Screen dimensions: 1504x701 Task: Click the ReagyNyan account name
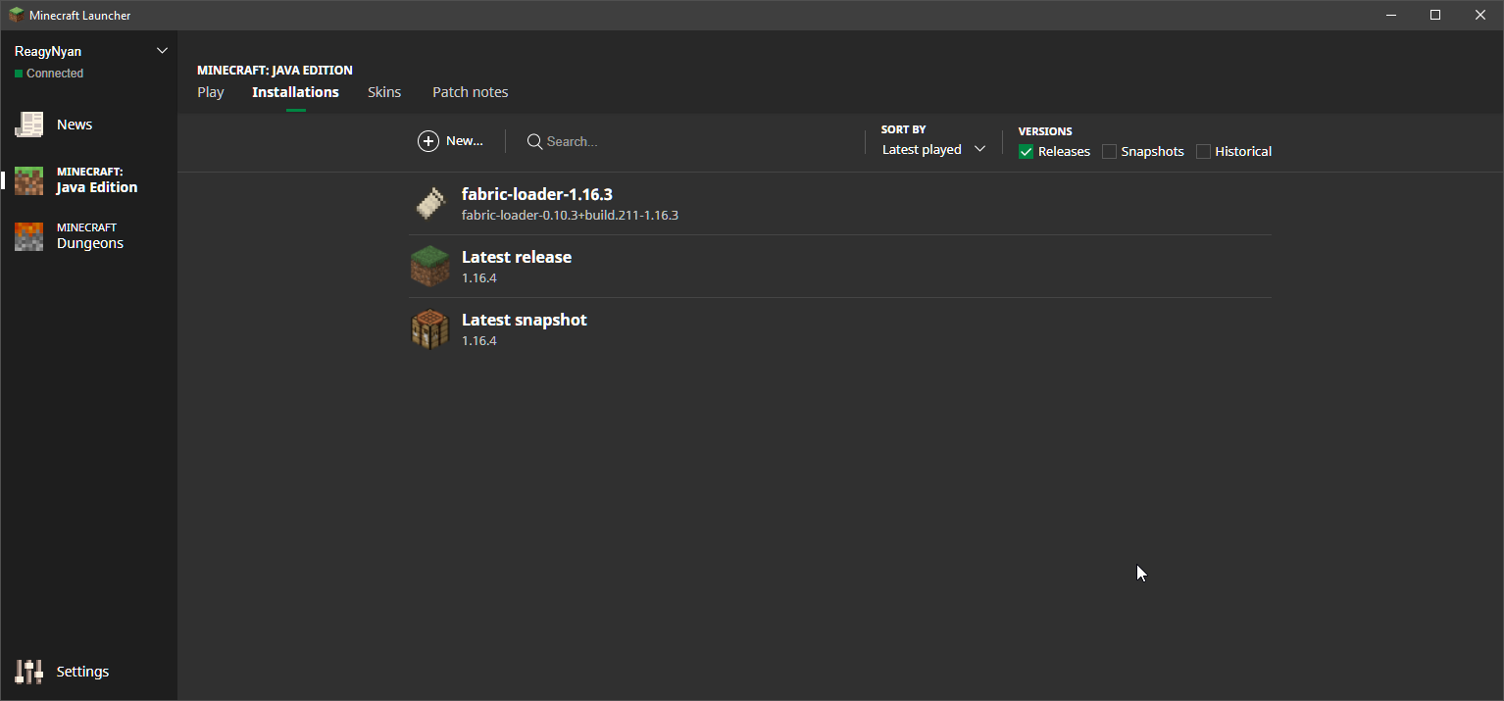pos(48,51)
